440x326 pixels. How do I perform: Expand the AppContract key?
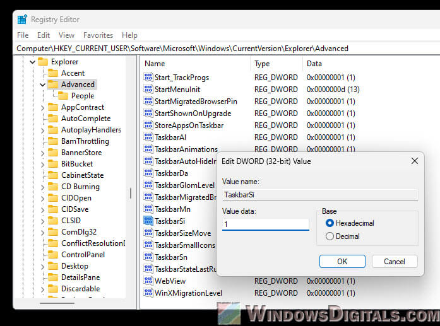coord(43,108)
